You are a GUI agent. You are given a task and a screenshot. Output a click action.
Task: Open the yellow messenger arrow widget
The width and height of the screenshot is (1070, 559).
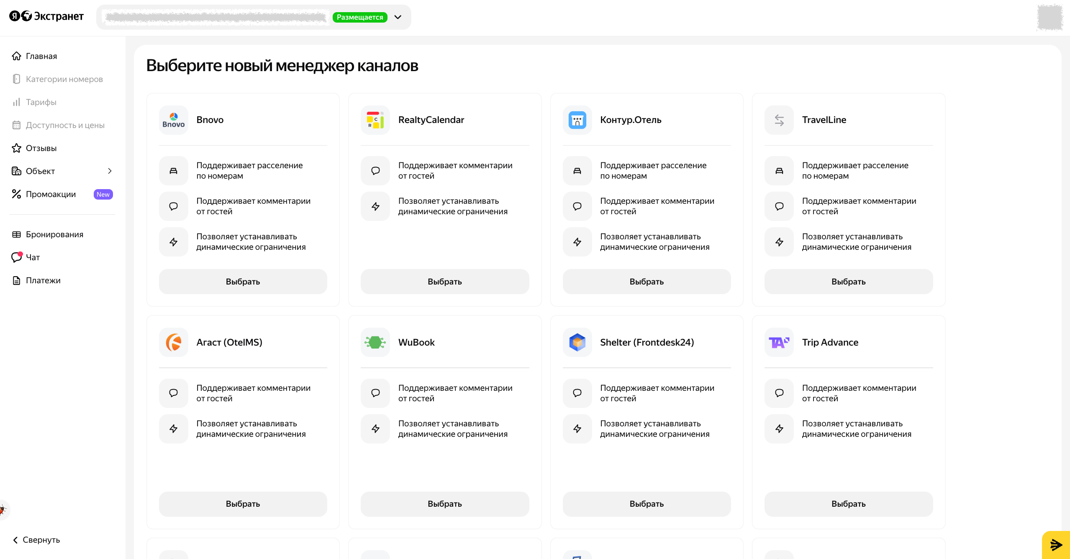1056,545
